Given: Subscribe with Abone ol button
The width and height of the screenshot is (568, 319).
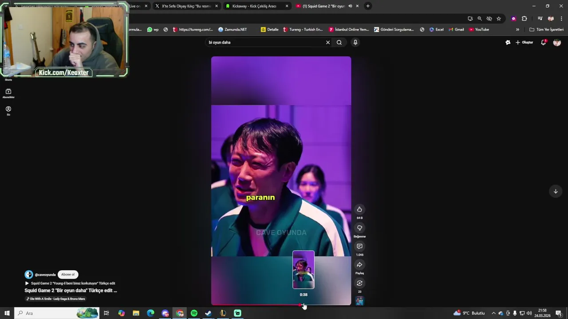Looking at the screenshot, I should click(68, 275).
